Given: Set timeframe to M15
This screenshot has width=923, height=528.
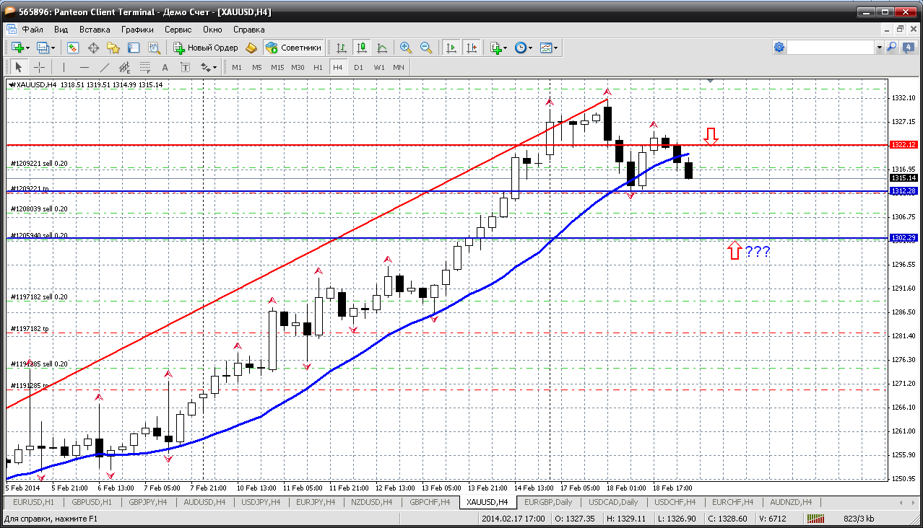Looking at the screenshot, I should [277, 67].
